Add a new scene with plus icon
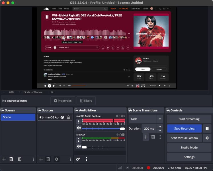The width and height of the screenshot is (213, 171). (x=4, y=159)
